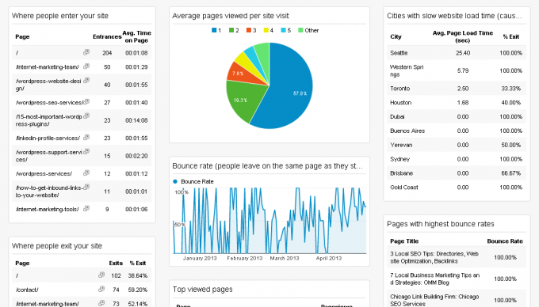The height and width of the screenshot is (307, 539).
Task: Click '7 Local Business Marketing Tips' page title
Action: pyautogui.click(x=435, y=279)
